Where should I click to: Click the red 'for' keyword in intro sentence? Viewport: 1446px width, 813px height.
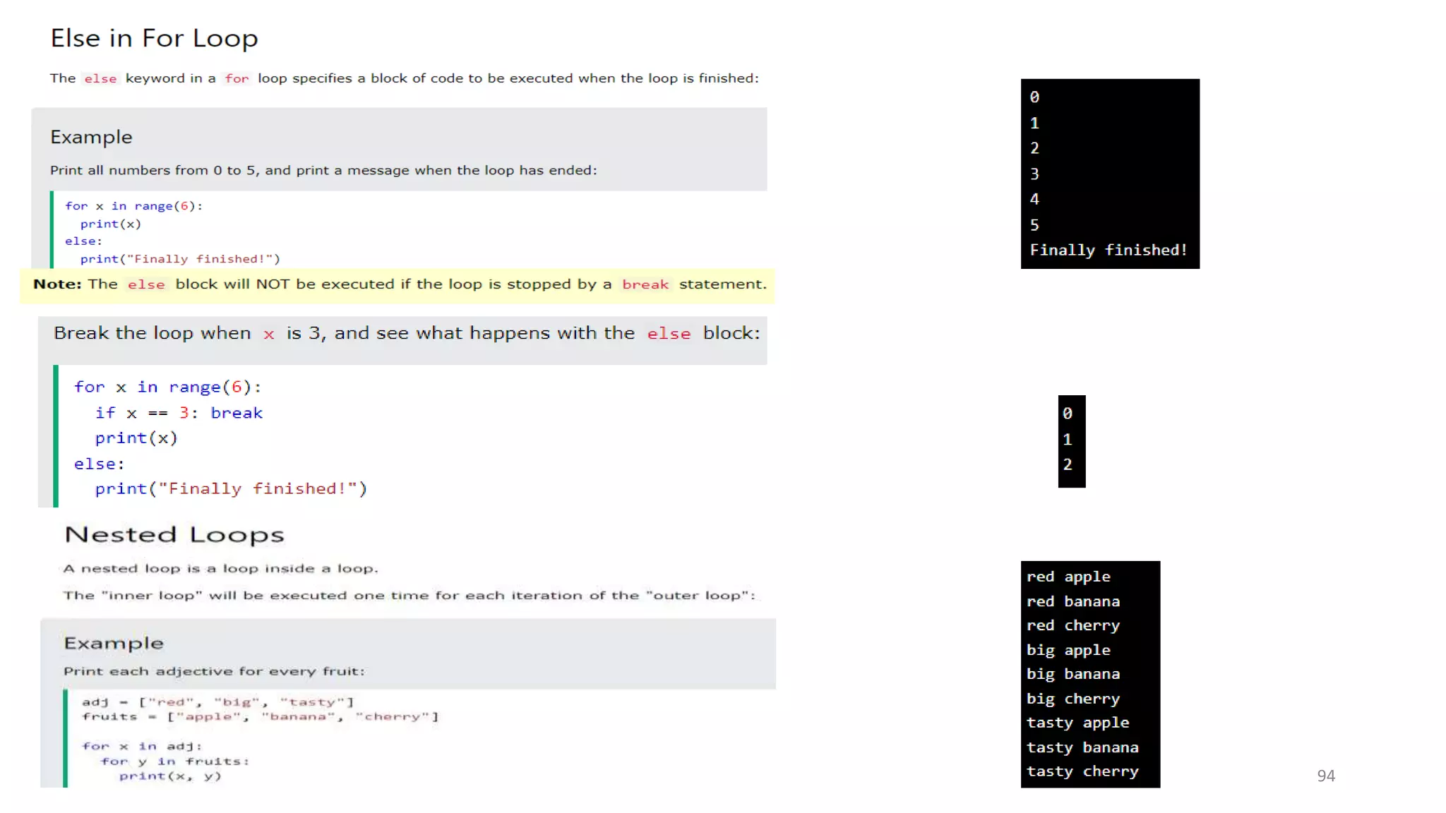point(237,78)
